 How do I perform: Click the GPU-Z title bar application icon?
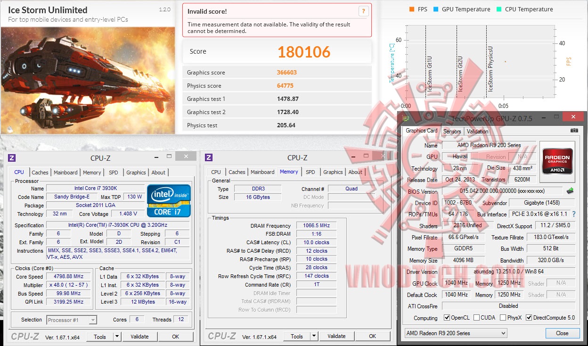[x=406, y=118]
